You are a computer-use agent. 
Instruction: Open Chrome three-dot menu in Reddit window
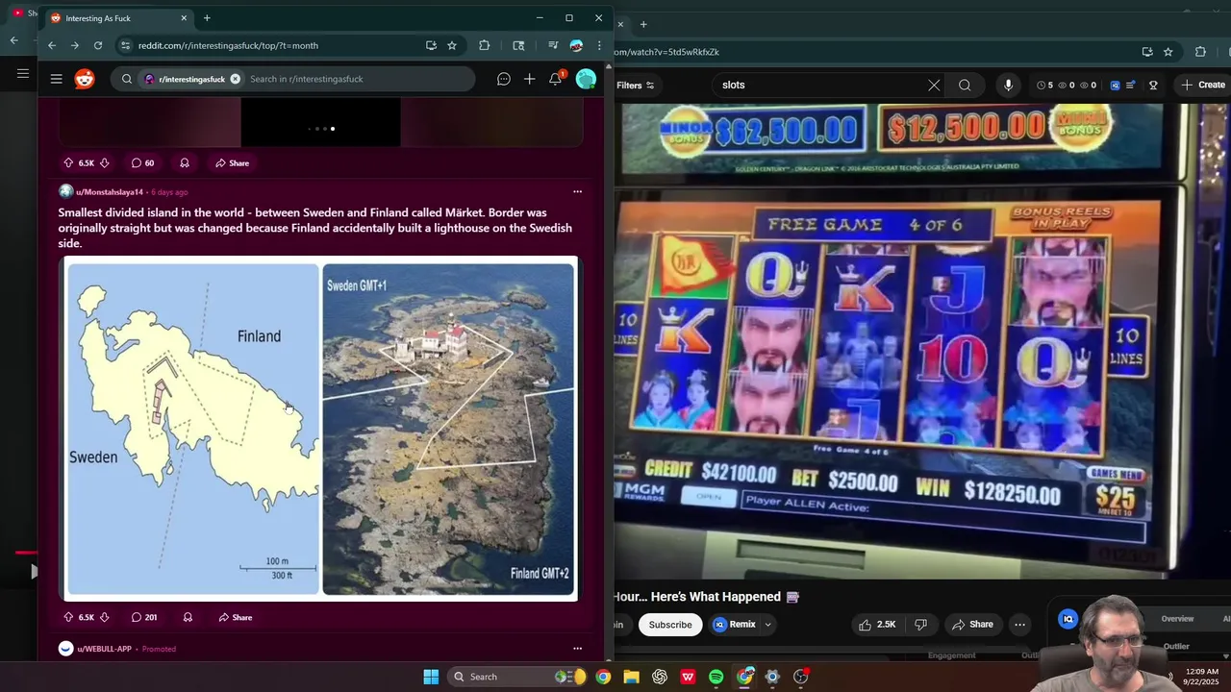tap(599, 45)
